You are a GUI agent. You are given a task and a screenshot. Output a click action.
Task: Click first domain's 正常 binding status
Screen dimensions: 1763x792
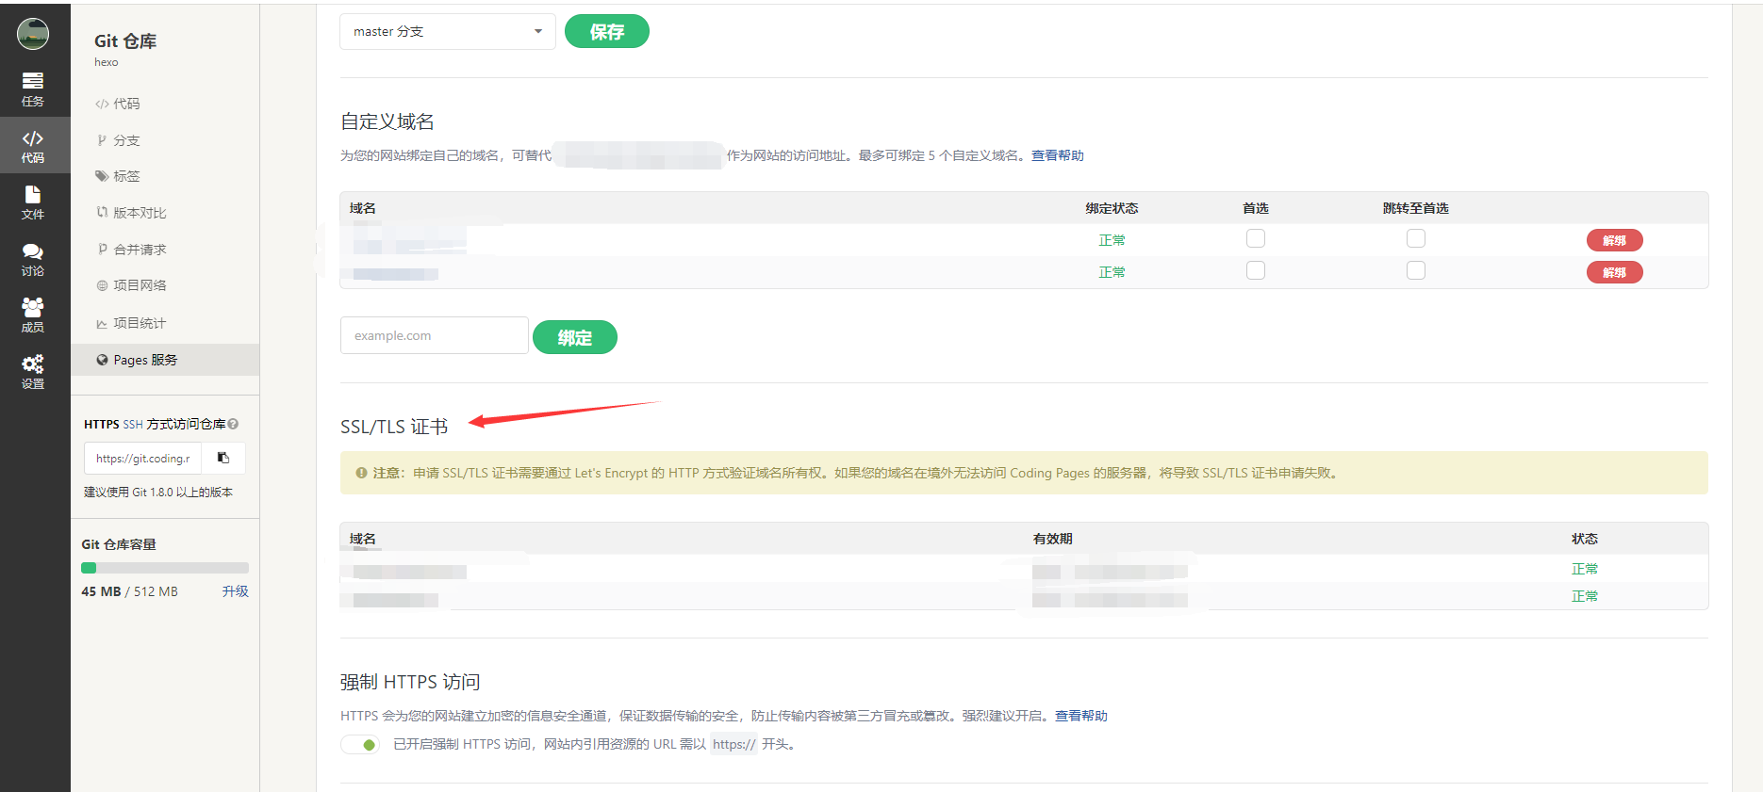coord(1112,240)
